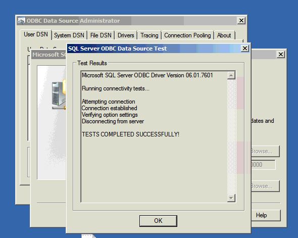This screenshot has height=238, width=298.
Task: Click the lower Browse button in the wizard
Action: coord(265,186)
